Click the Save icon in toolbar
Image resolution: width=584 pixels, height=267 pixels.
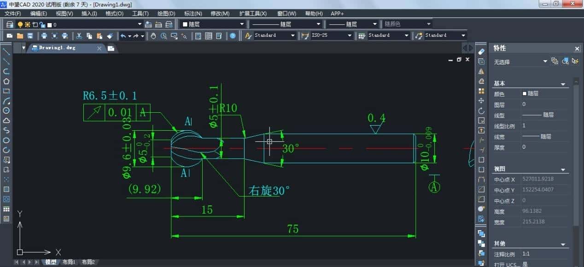(30, 36)
